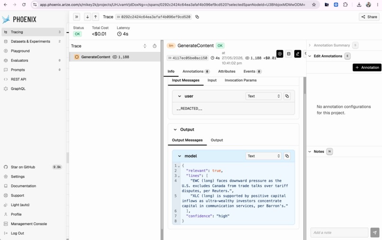Click the Phoenix logo

(19, 19)
